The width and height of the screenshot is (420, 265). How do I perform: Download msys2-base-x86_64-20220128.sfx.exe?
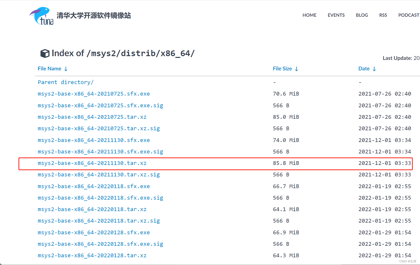(94, 233)
